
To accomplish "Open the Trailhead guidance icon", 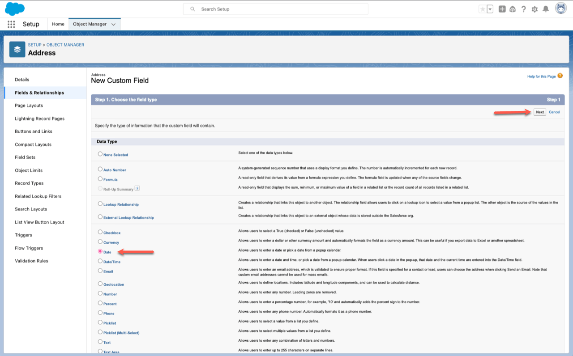I will 513,9.
